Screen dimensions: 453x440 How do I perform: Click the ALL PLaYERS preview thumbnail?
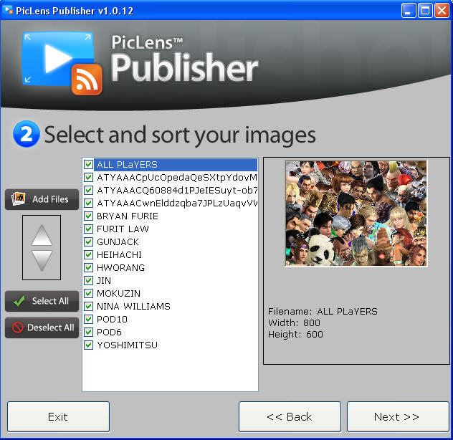pyautogui.click(x=356, y=214)
